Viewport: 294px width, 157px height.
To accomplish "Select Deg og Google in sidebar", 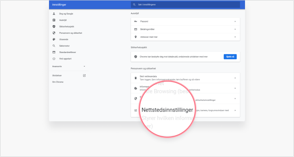I will [66, 14].
